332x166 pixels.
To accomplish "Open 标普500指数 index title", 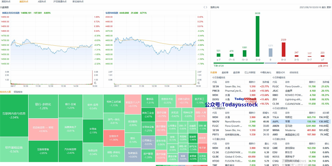I will tap(112, 13).
